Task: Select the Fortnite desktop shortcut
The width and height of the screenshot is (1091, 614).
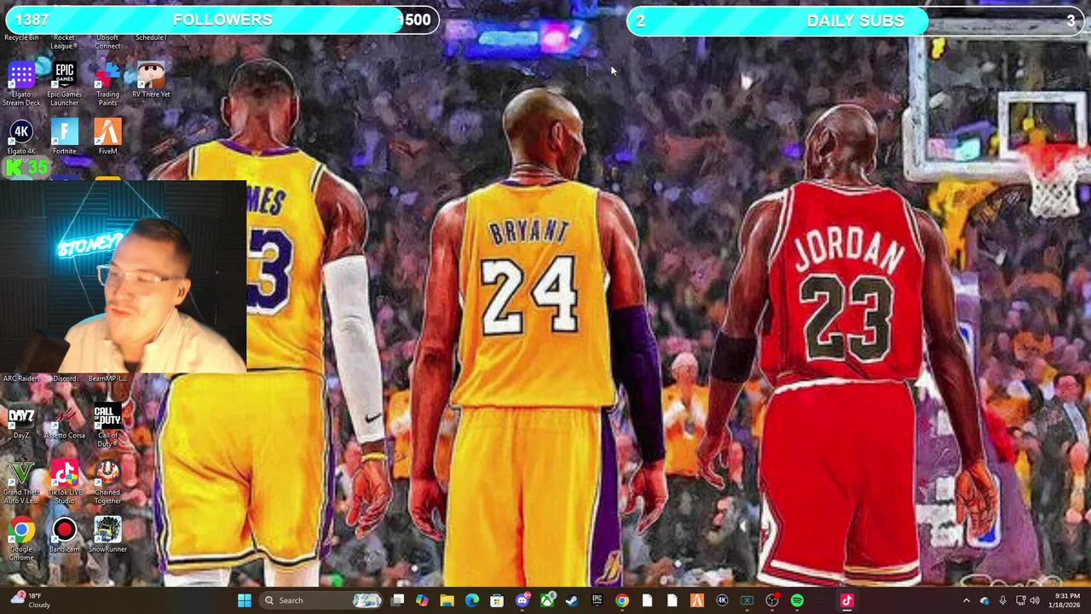Action: (65, 137)
